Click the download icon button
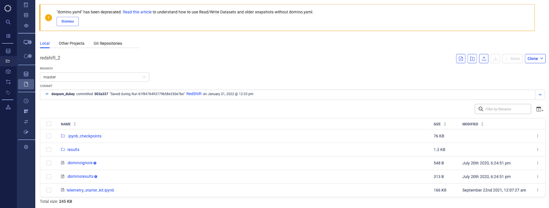Viewport: 549px width, 208px height. 495,59
